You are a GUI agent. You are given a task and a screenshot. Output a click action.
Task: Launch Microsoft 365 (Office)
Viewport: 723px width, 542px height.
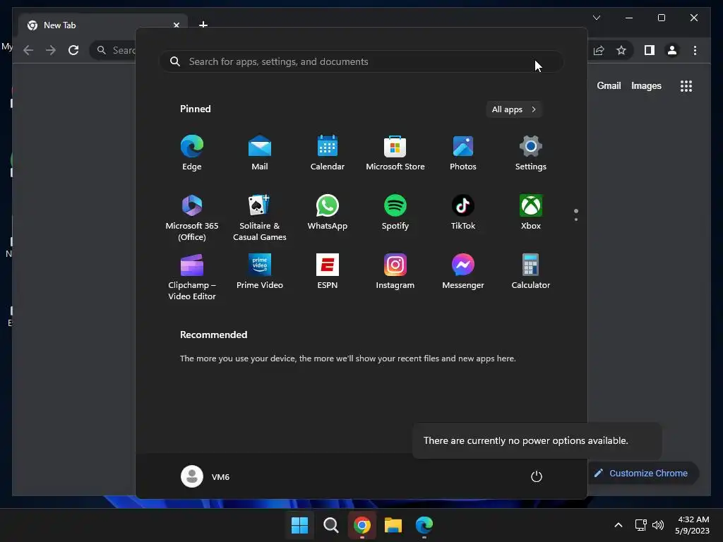click(x=192, y=217)
